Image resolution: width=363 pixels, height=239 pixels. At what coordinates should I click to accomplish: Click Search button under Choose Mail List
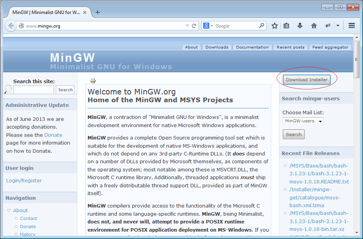point(293,134)
